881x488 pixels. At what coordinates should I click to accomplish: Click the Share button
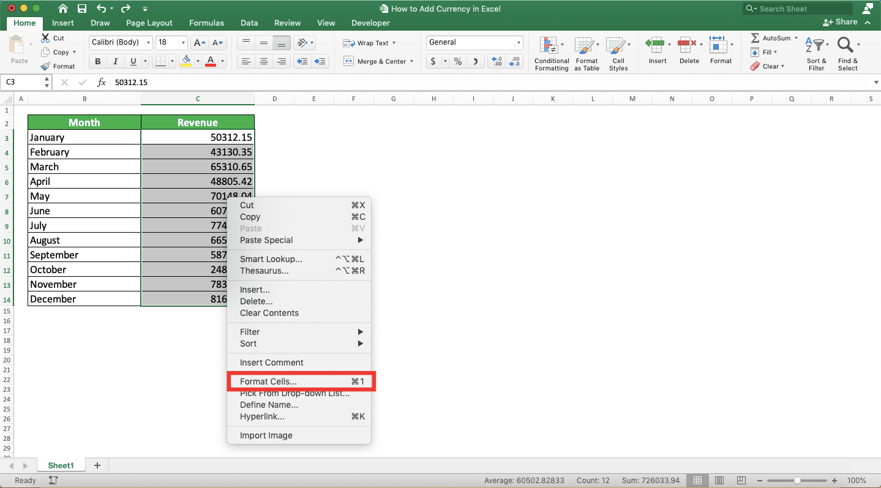tap(841, 22)
